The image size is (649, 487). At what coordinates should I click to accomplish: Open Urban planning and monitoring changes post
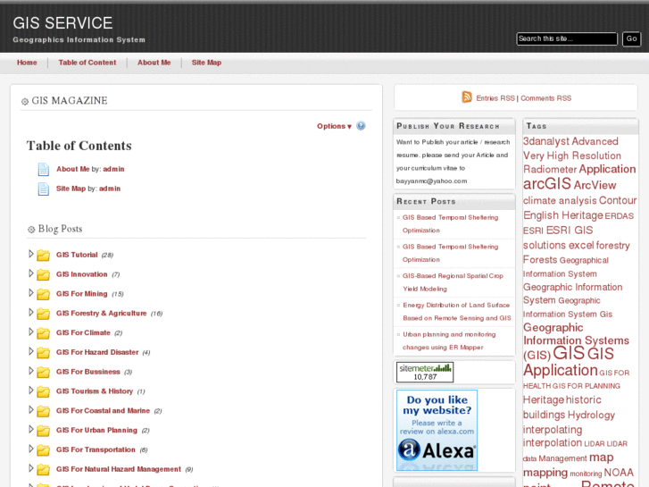tap(449, 340)
